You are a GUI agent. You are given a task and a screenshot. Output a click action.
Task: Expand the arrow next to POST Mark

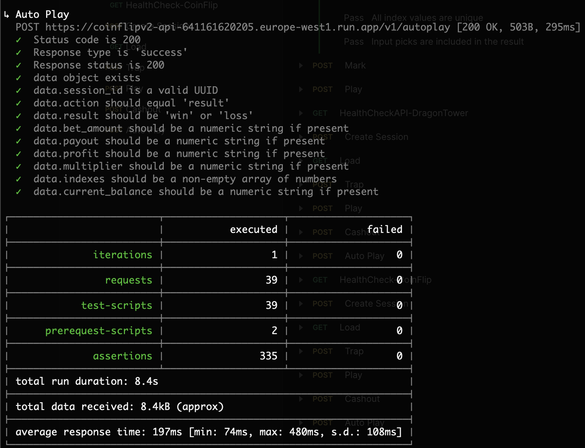[x=301, y=66]
